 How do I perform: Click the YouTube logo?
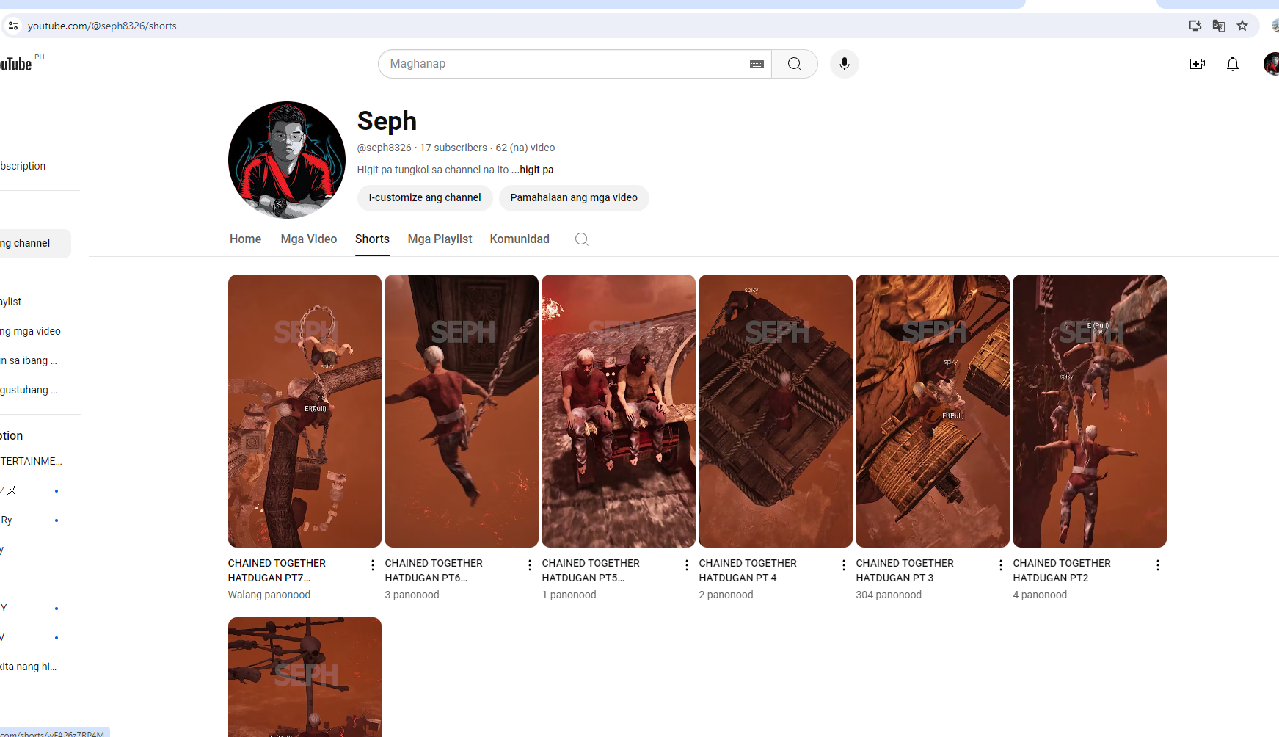[16, 64]
